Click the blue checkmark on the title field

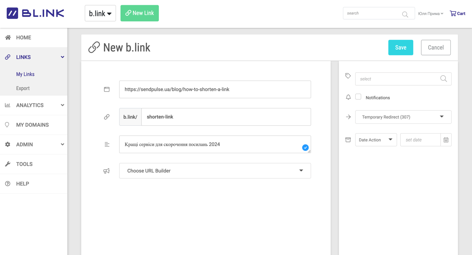tap(305, 147)
